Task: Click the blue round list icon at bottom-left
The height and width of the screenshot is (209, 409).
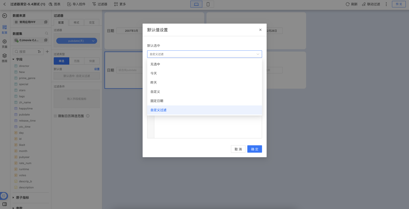Action: (x=4, y=196)
